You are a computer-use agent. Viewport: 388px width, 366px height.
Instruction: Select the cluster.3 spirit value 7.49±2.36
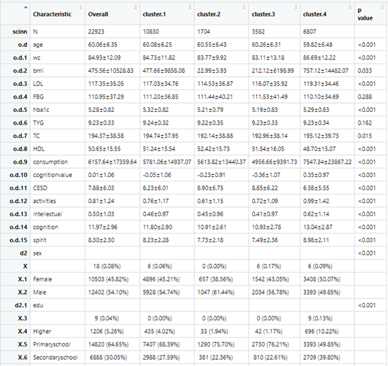tap(265, 240)
